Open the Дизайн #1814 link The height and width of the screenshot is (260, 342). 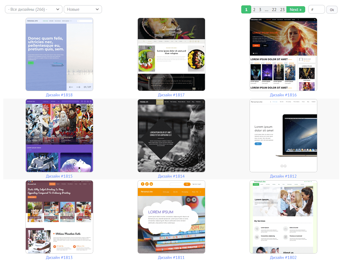(171, 176)
